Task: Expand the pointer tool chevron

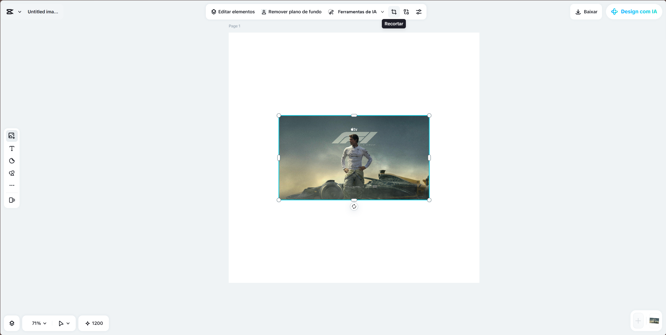Action: pos(68,324)
